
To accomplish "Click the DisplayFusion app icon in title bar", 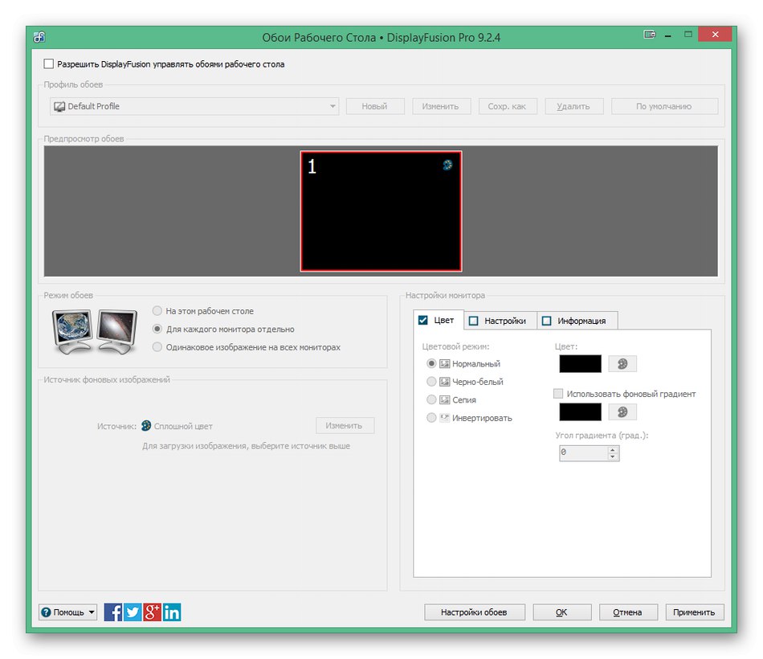I will [39, 37].
